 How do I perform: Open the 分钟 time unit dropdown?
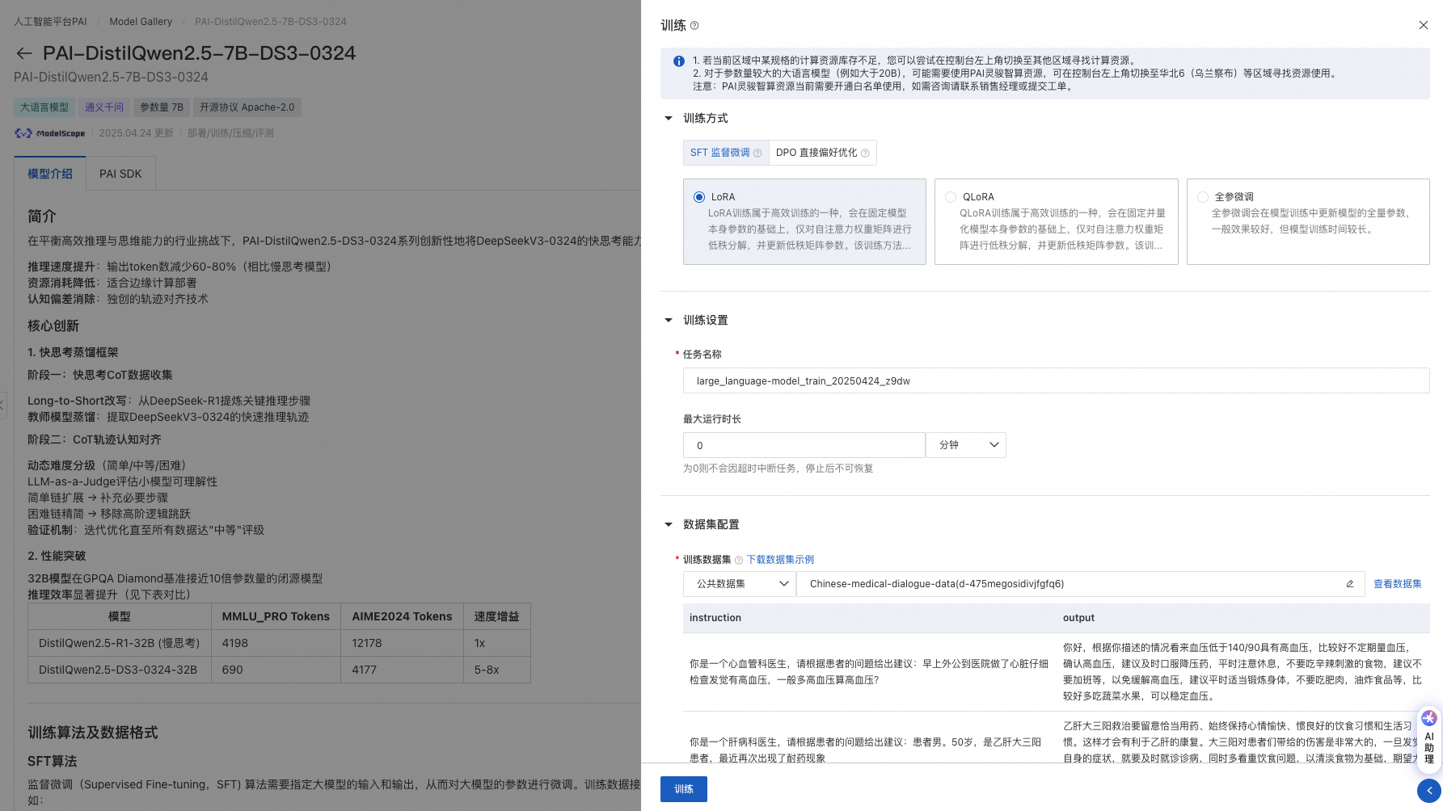coord(966,445)
